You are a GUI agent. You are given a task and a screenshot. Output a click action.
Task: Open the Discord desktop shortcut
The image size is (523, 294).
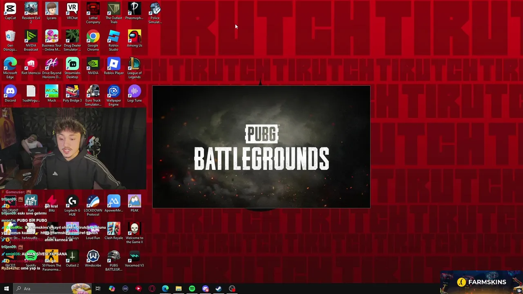click(x=10, y=94)
